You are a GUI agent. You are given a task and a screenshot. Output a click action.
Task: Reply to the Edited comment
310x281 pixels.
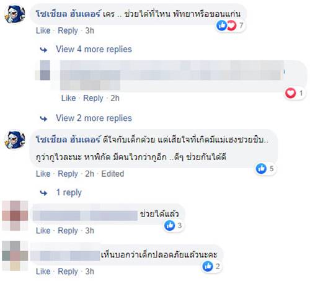[68, 174]
